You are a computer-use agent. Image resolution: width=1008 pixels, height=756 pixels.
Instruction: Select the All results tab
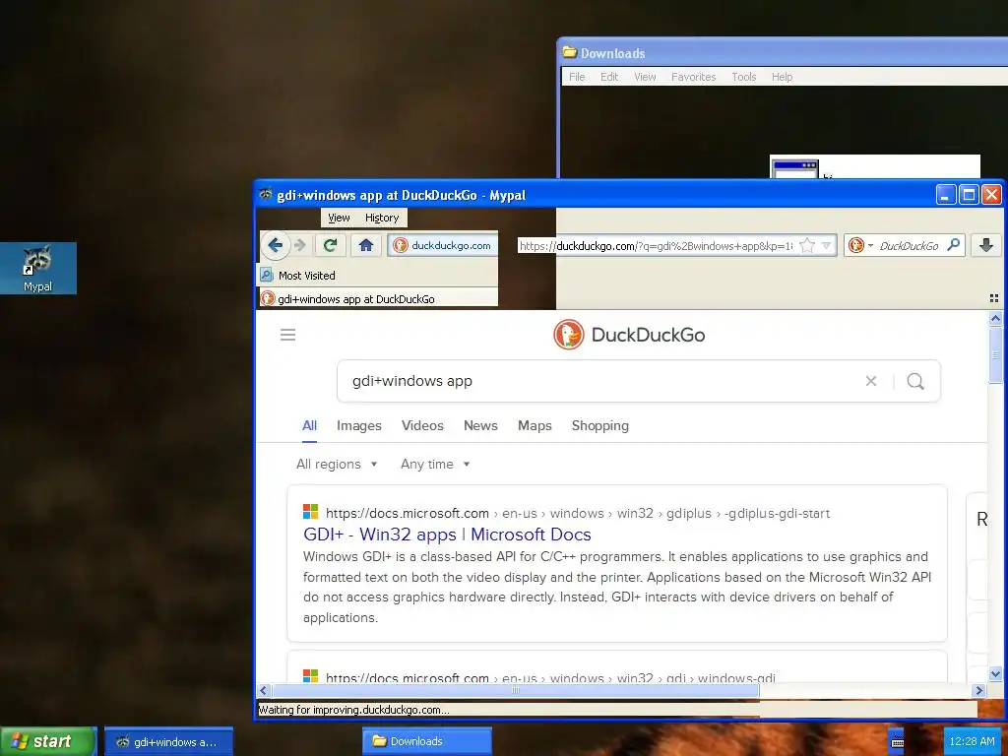(x=309, y=425)
